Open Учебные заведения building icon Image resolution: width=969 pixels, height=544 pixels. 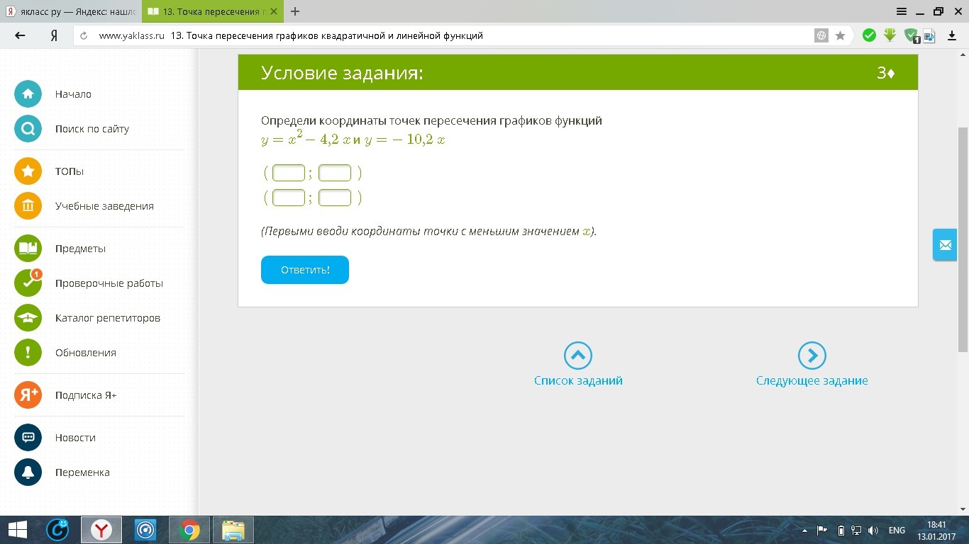coord(28,206)
